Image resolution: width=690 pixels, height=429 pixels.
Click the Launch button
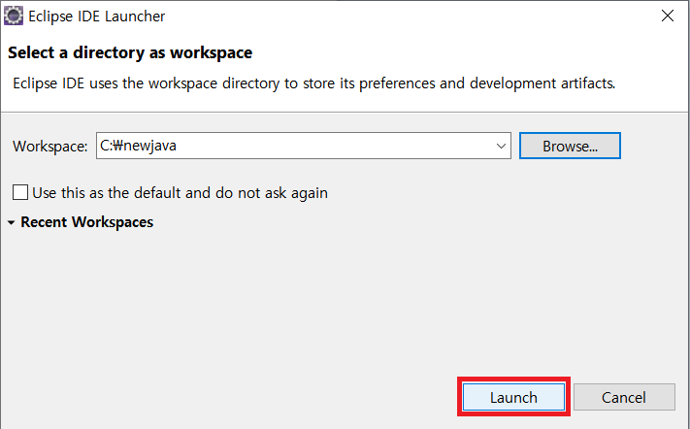tap(513, 397)
